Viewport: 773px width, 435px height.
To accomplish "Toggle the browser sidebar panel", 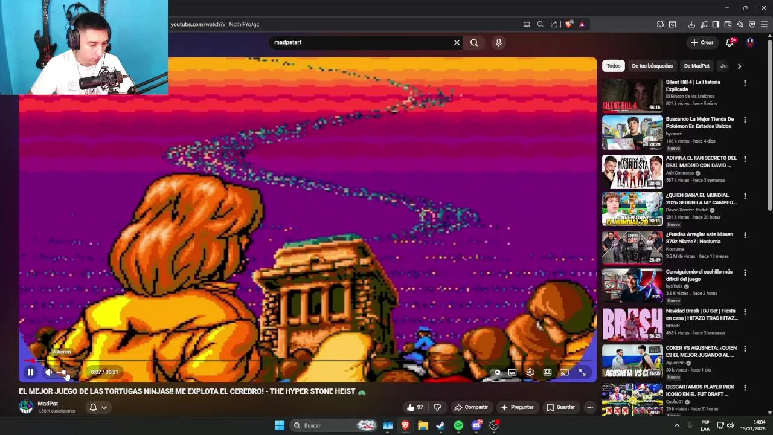I will (x=716, y=24).
